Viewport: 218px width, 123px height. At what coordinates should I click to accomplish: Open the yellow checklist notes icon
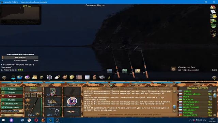(x=213, y=16)
